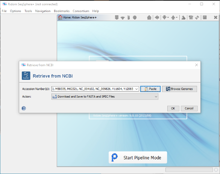Click Cancel in Retrieve from NCBI dialog
The height and width of the screenshot is (174, 220).
[189, 108]
